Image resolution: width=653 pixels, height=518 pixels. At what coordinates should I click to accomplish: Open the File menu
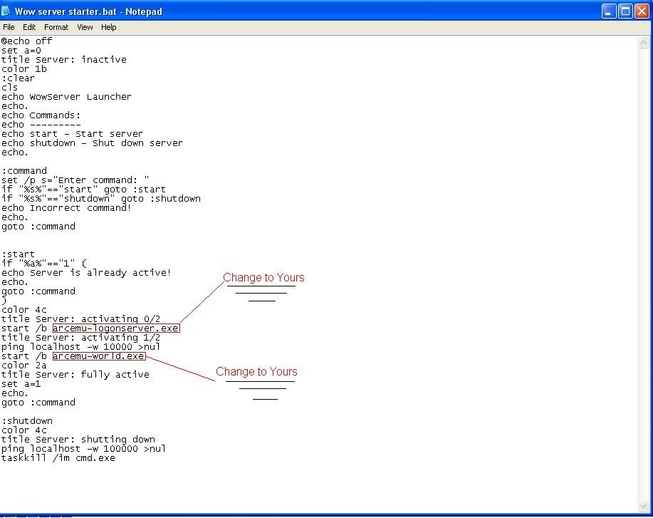click(x=9, y=27)
